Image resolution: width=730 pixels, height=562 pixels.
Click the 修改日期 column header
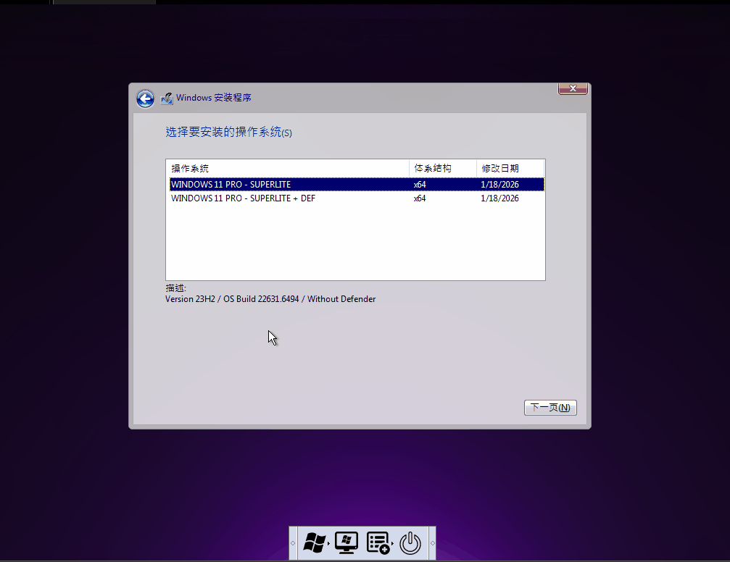click(500, 168)
